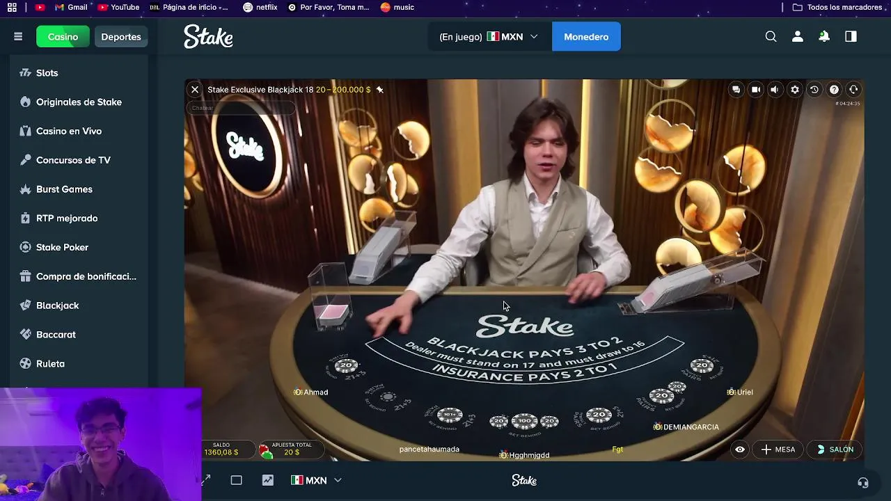Image resolution: width=891 pixels, height=501 pixels.
Task: Toggle the eye view button near MESA
Action: pyautogui.click(x=740, y=450)
